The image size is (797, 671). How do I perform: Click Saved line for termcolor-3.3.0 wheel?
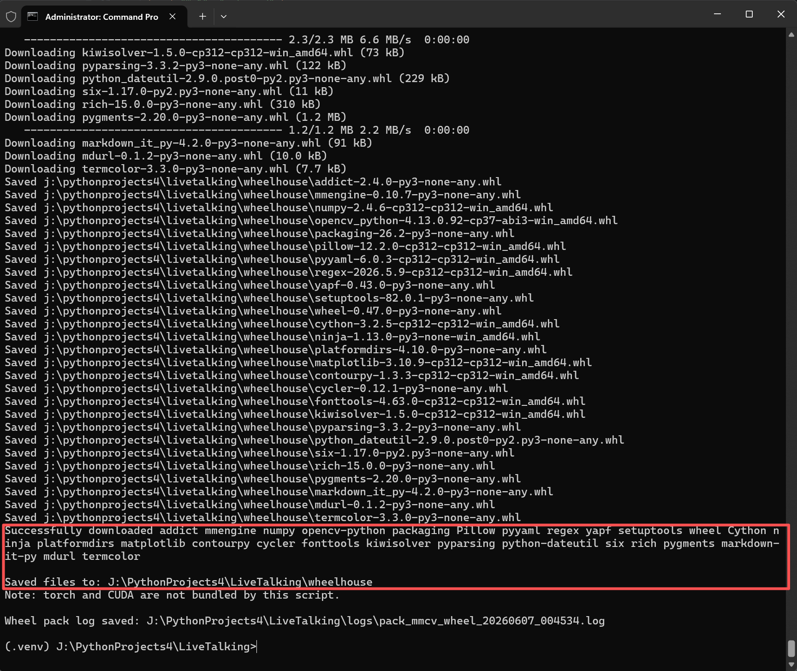pyautogui.click(x=262, y=517)
